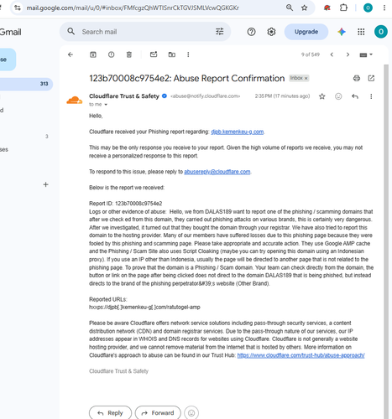
Task: Open Gmail settings gear
Action: (x=271, y=32)
